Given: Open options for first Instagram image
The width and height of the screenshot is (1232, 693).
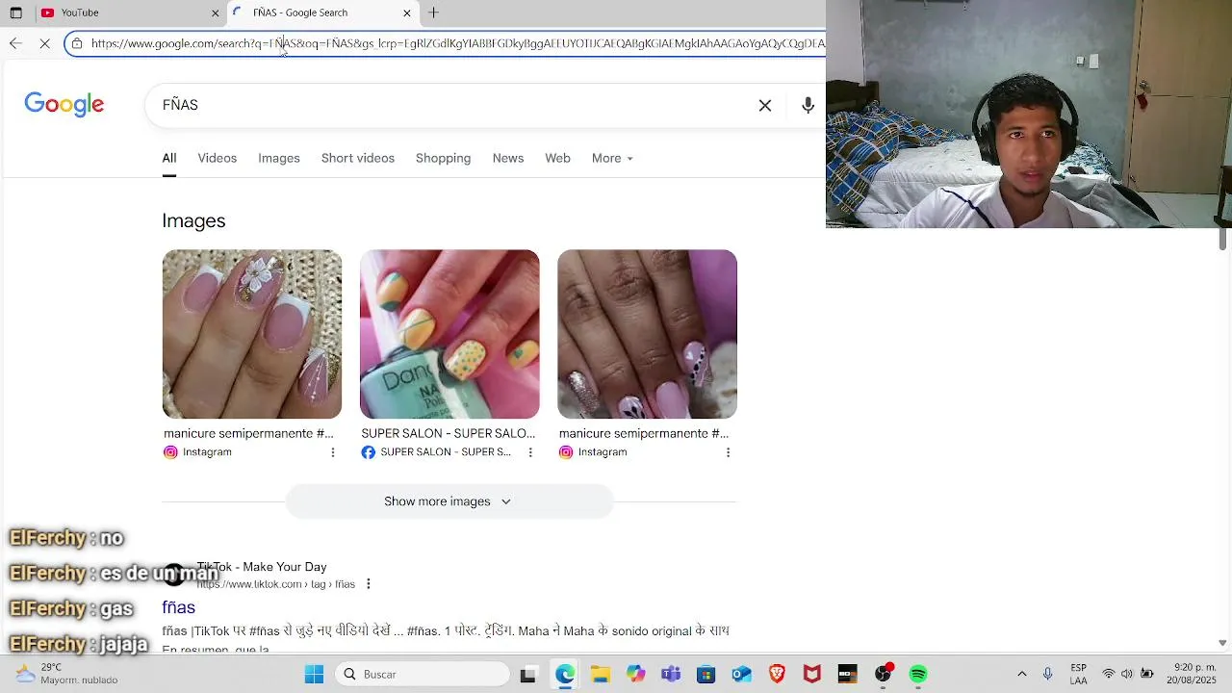Looking at the screenshot, I should tap(333, 452).
